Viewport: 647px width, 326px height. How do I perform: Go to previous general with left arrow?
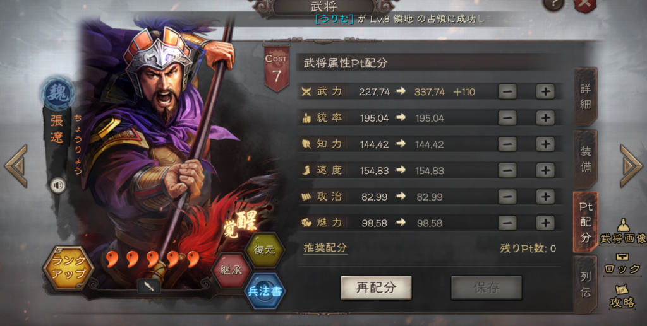pyautogui.click(x=16, y=166)
